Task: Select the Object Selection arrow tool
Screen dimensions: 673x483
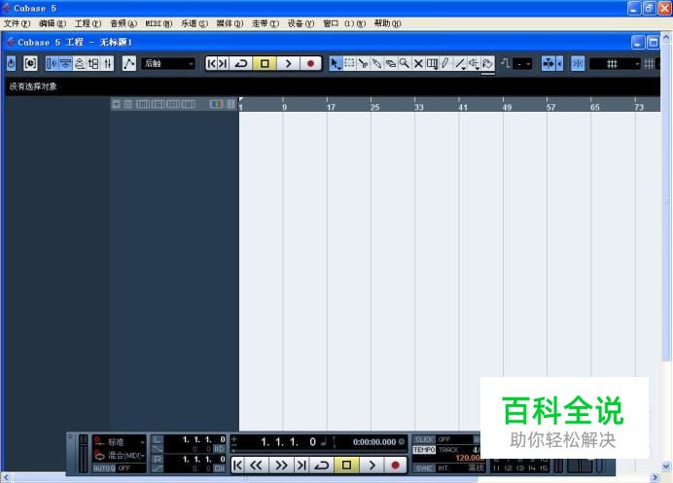Action: pyautogui.click(x=336, y=63)
